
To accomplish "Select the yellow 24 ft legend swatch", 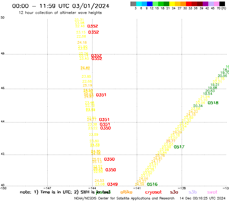I will point(172,4).
